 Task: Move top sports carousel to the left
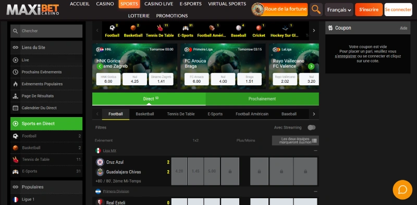click(97, 31)
